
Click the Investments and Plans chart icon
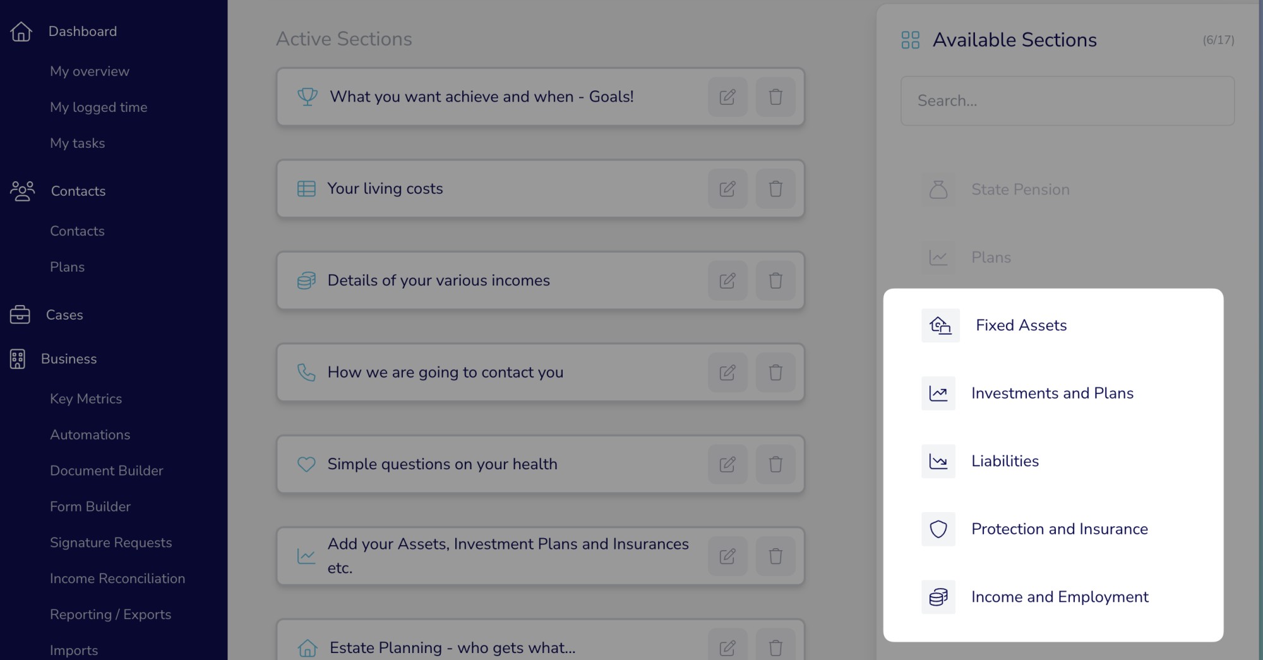pos(938,393)
